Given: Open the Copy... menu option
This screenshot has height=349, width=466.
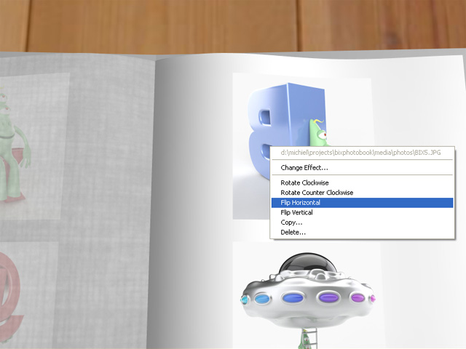Looking at the screenshot, I should 362,222.
